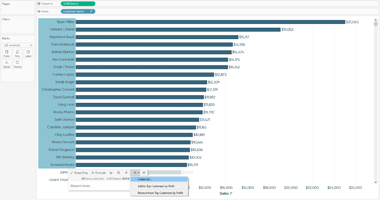Open the set options dropdown arrow
Image resolution: width=380 pixels, height=200 pixels.
(138, 173)
